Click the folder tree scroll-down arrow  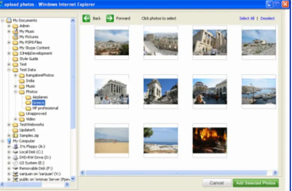point(73,179)
